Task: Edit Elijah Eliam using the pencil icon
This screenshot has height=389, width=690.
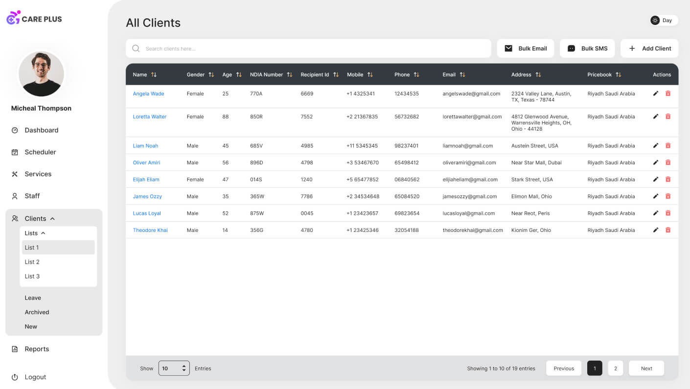Action: point(656,179)
